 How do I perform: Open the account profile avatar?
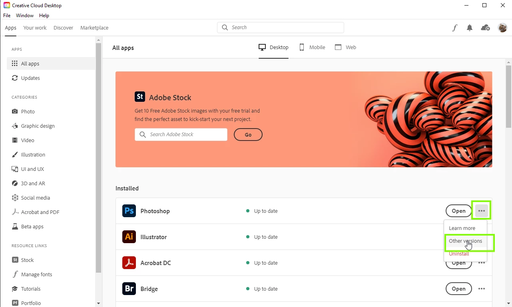tap(502, 28)
